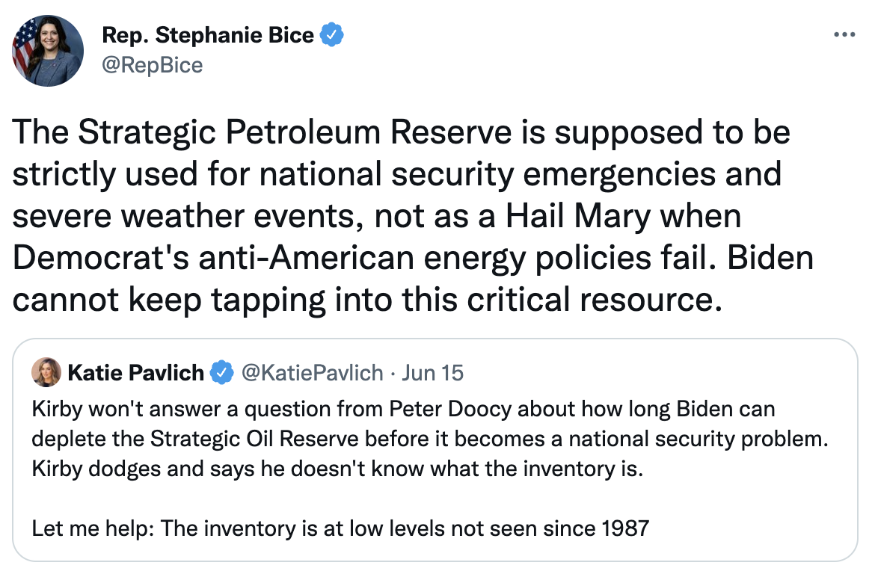Click the @KatiePavlich handle
Screen dimensions: 875x580
coord(310,372)
